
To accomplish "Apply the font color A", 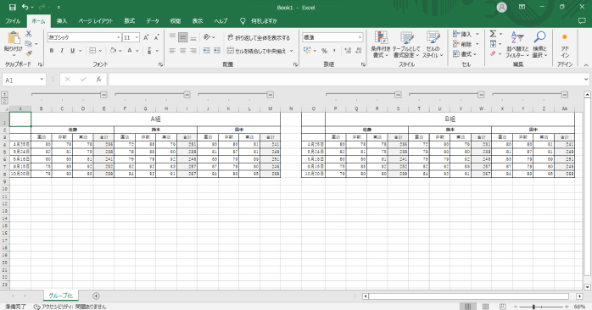I will point(130,51).
